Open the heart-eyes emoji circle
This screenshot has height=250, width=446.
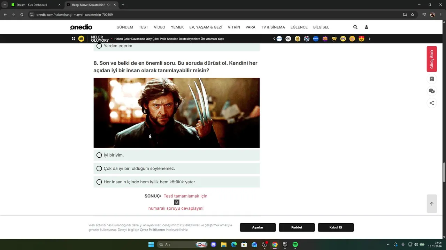(361, 39)
